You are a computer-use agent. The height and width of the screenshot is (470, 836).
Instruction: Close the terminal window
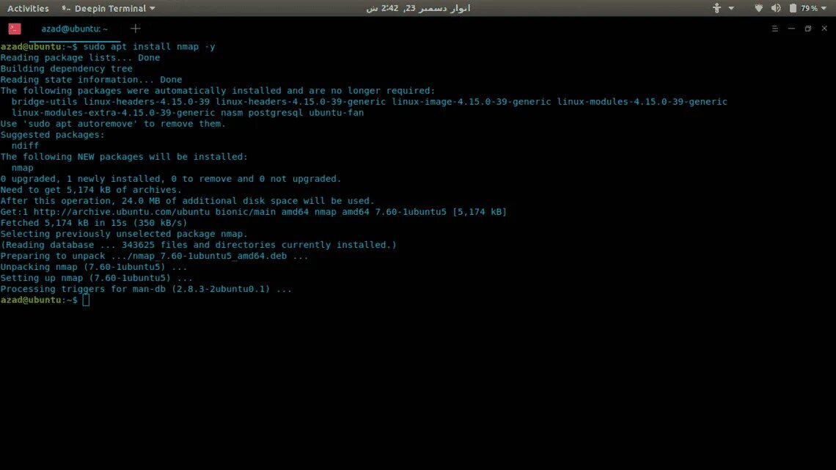[824, 29]
